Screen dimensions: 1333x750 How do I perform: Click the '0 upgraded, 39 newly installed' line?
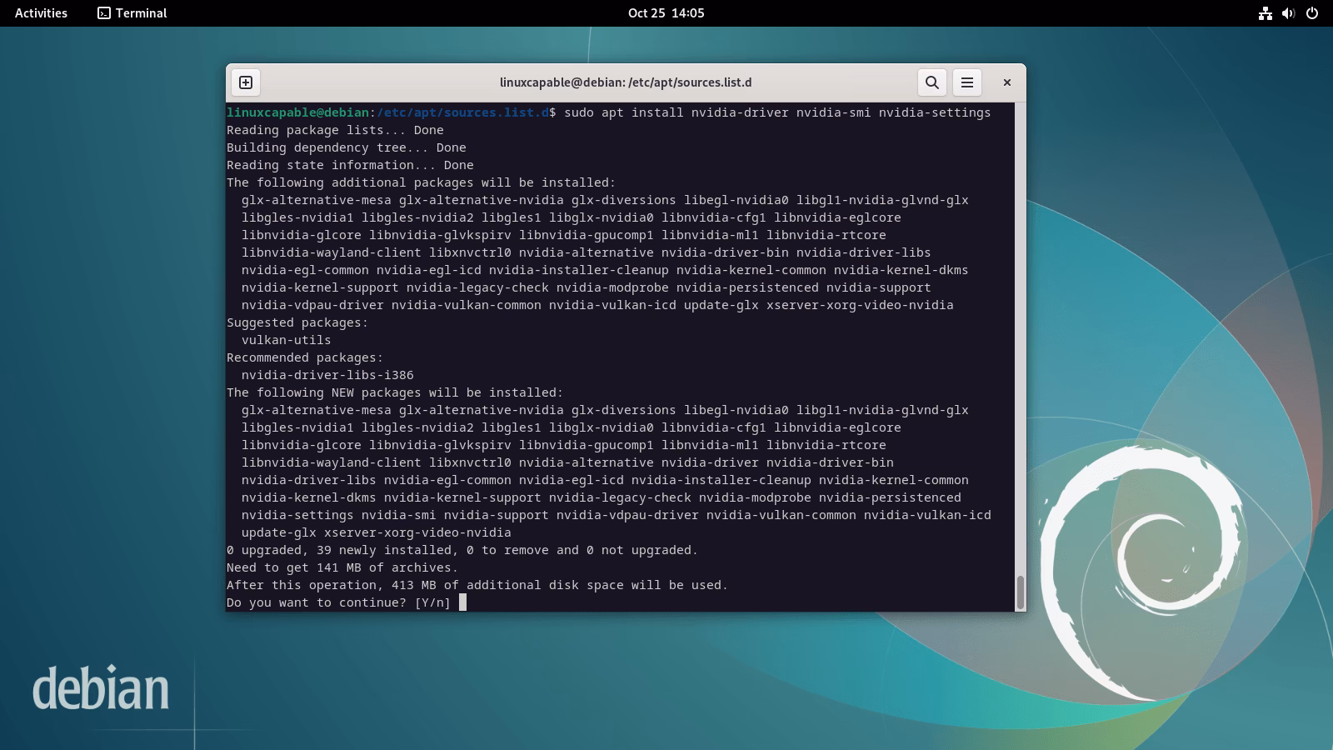coord(462,550)
